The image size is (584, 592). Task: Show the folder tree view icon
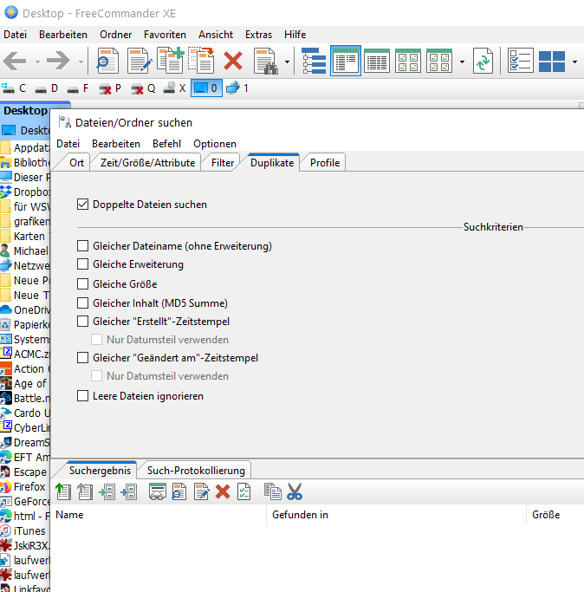pos(314,61)
